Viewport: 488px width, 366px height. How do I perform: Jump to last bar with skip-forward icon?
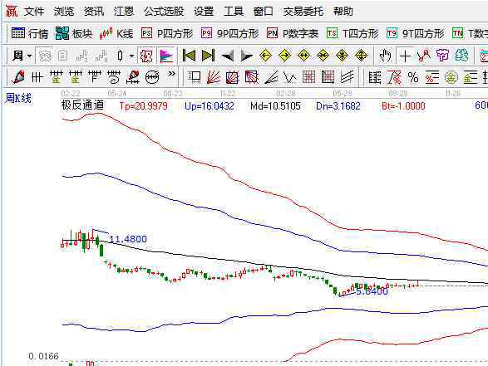point(208,56)
